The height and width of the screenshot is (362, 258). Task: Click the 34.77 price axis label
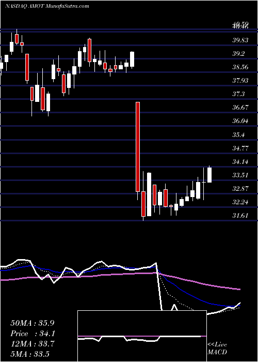point(240,148)
